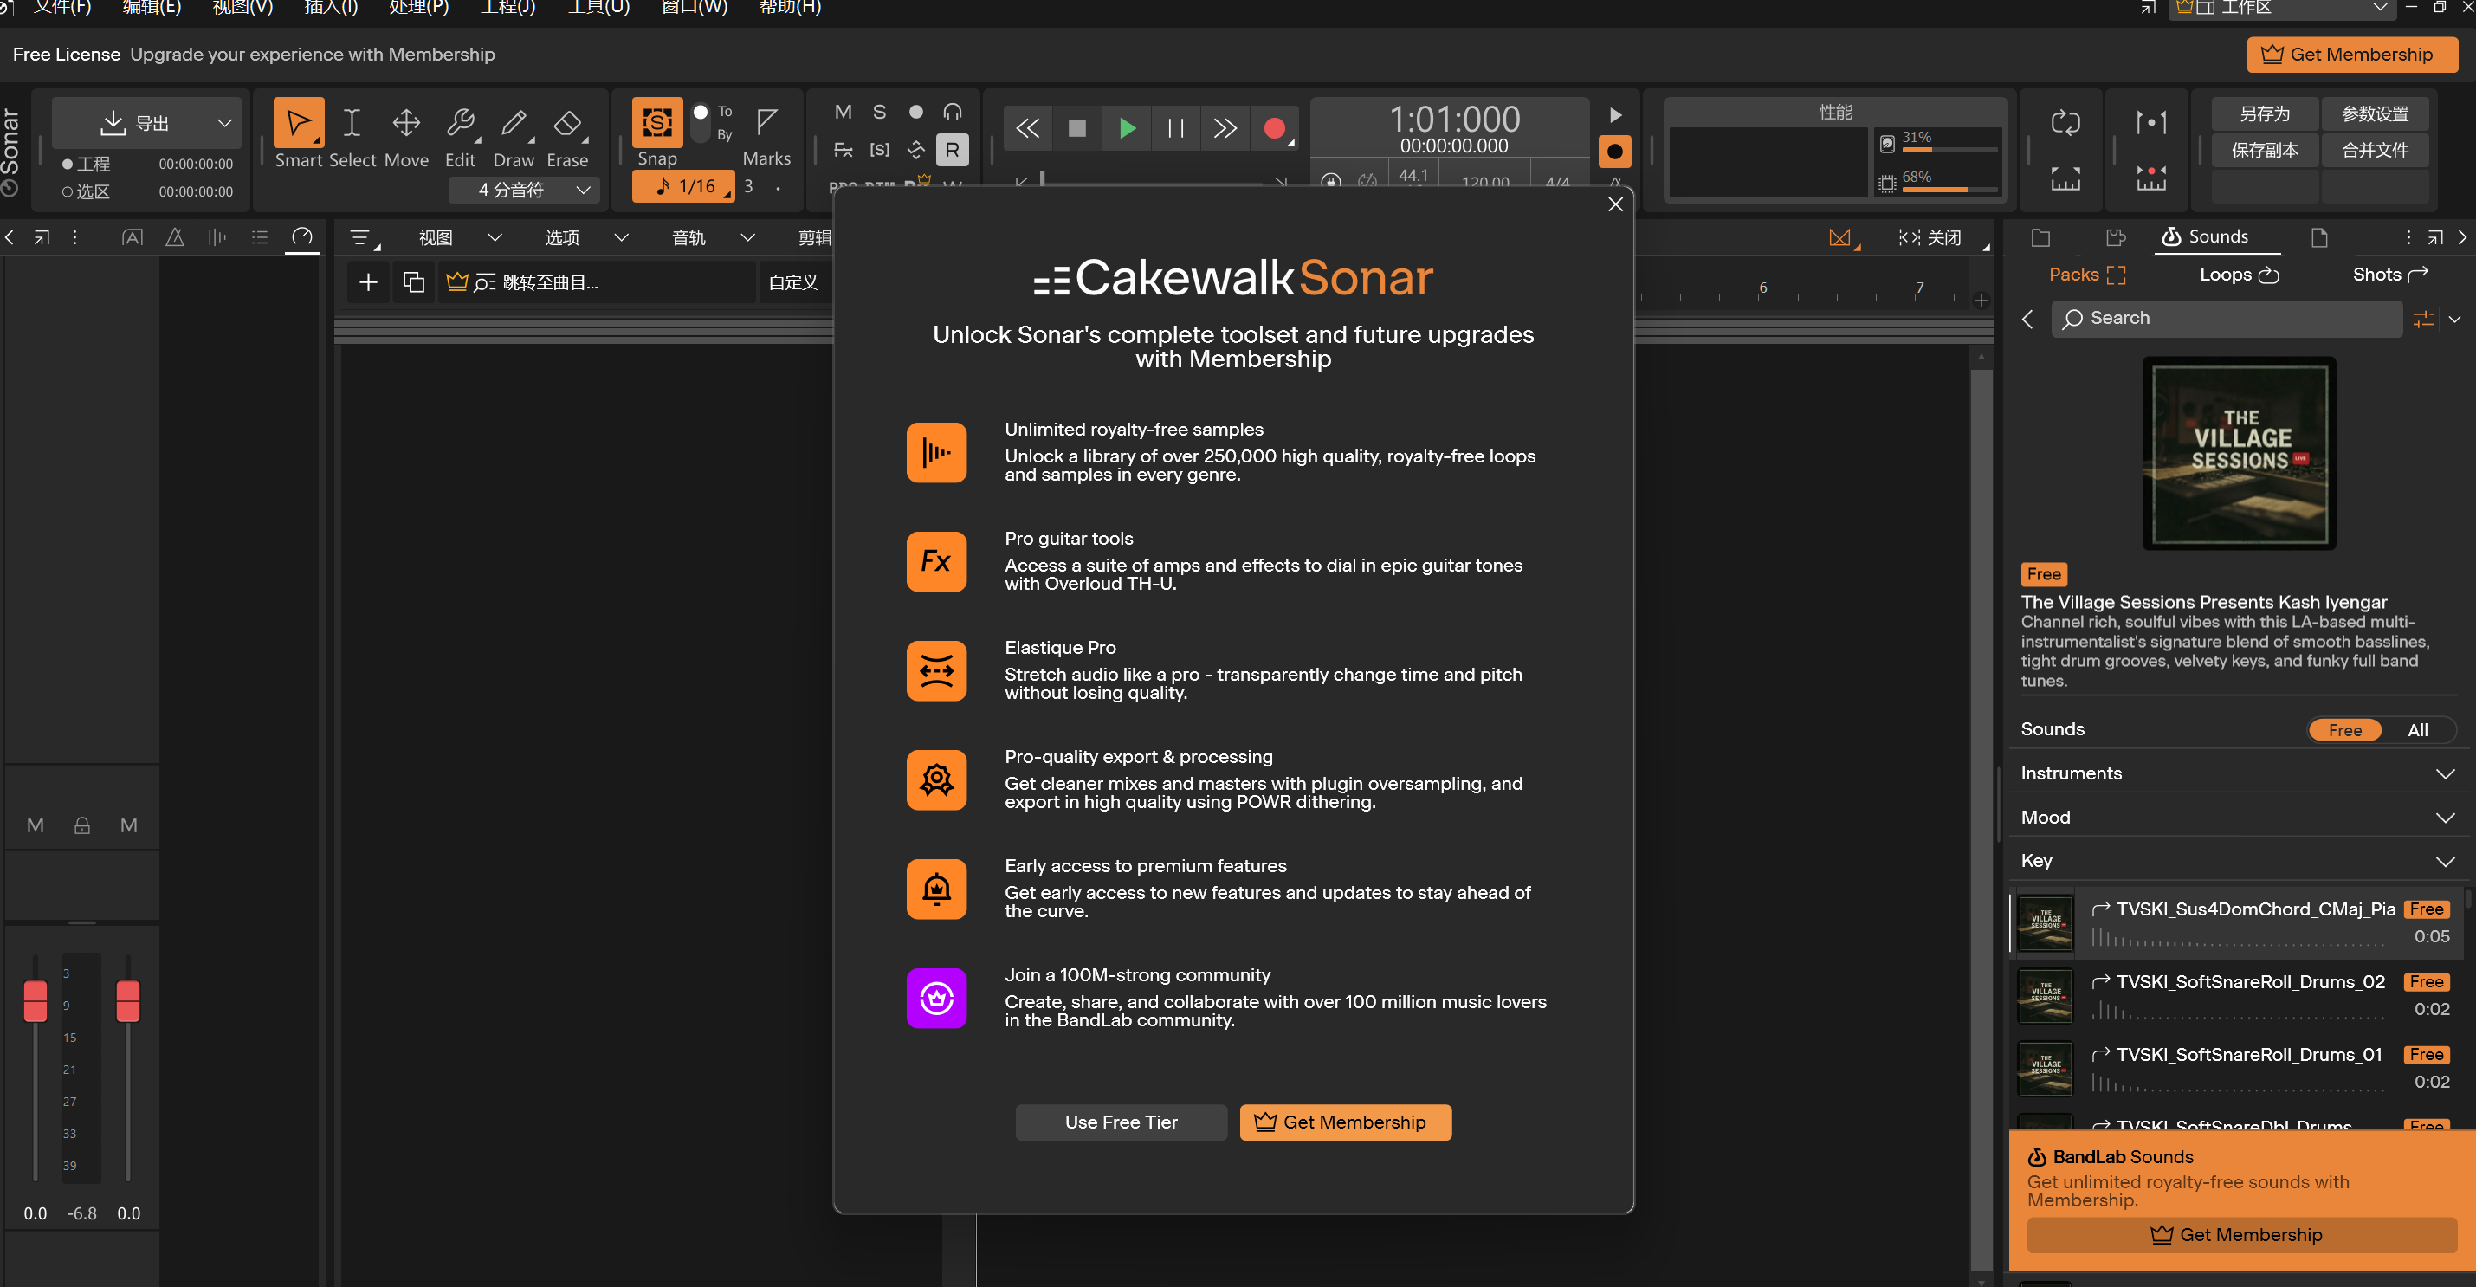Switch to the Loops tab
Screen dimensions: 2476x1287
(2239, 275)
